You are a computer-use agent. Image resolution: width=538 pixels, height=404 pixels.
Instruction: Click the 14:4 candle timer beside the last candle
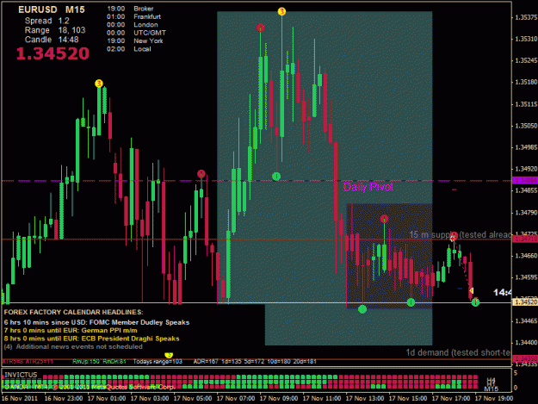tap(503, 292)
